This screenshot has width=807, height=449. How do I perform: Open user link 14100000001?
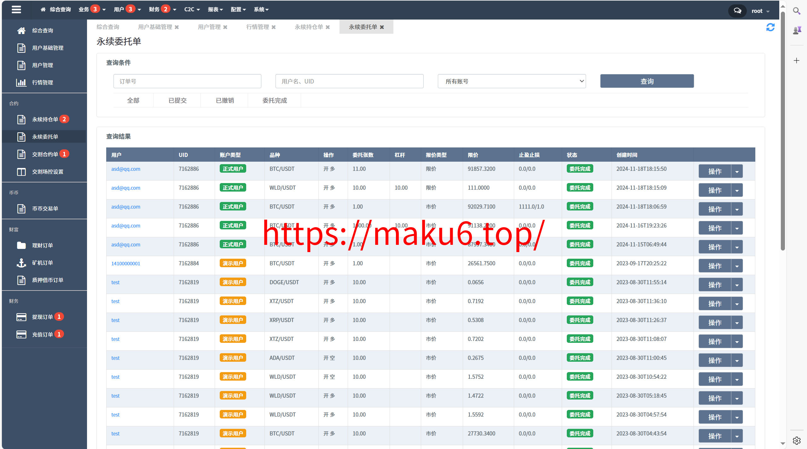[125, 263]
